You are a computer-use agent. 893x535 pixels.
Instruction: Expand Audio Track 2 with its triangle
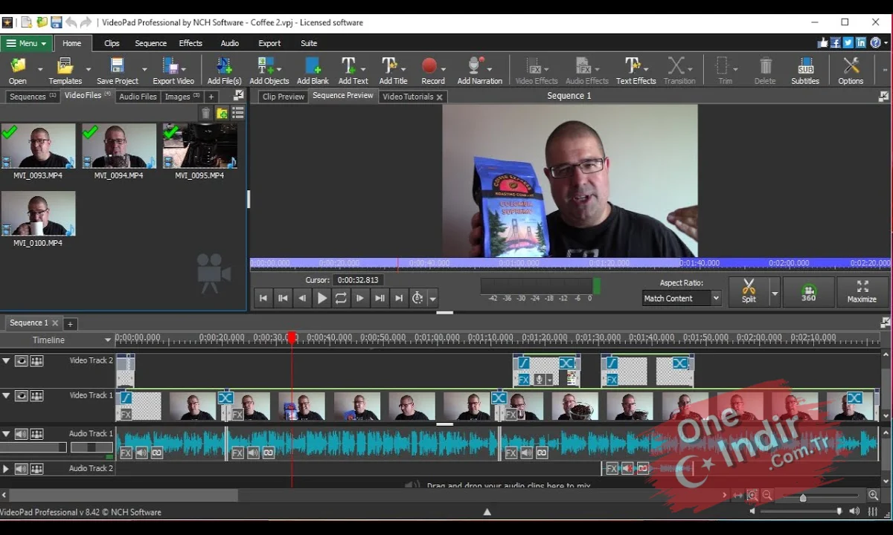(6, 469)
